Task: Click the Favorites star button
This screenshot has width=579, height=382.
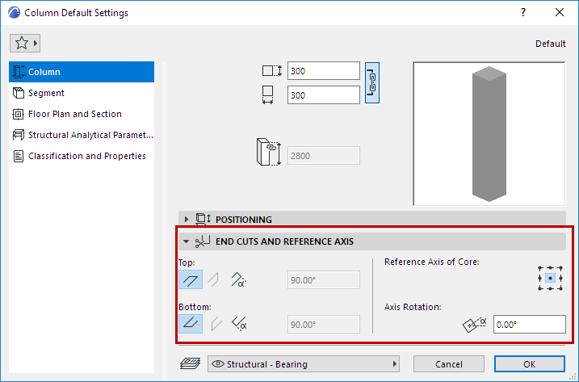Action: point(25,42)
